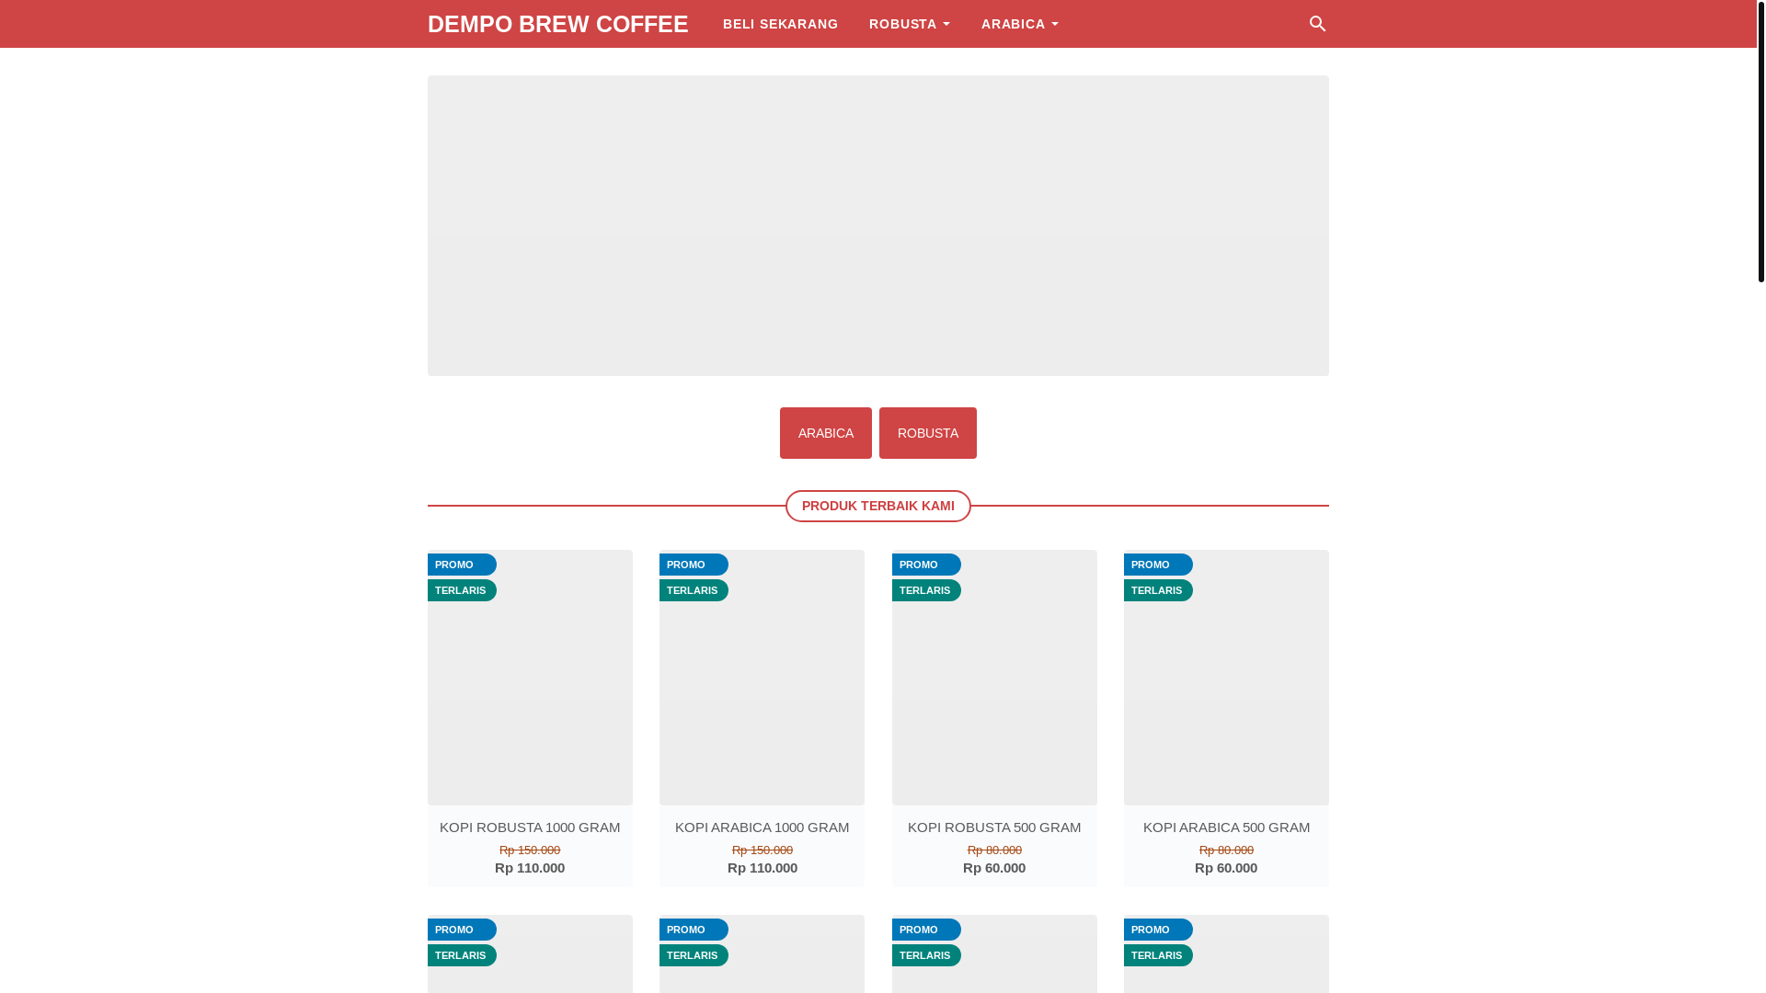Viewport: 1766px width, 993px height.
Task: Expand the Arabica navbar dropdown
Action: tap(1019, 24)
